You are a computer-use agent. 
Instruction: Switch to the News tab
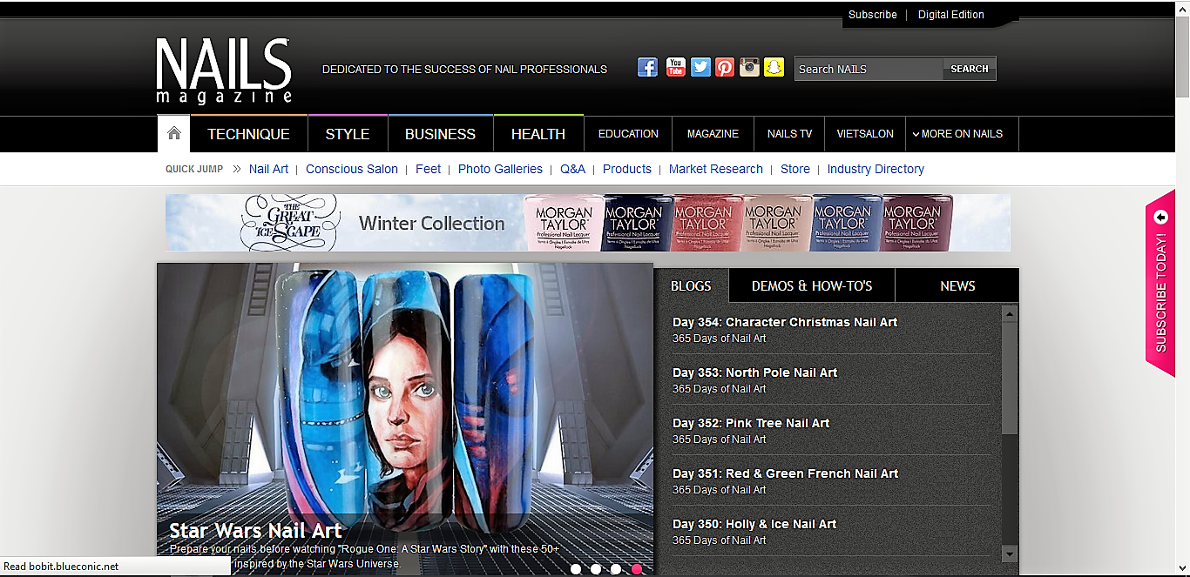(x=957, y=285)
